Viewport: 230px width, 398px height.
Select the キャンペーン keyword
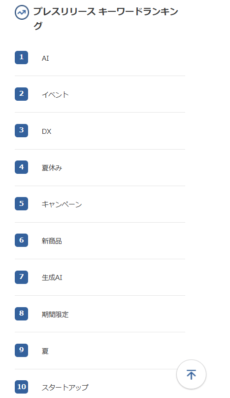(x=62, y=204)
